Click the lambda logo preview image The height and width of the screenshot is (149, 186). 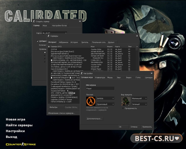91,101
